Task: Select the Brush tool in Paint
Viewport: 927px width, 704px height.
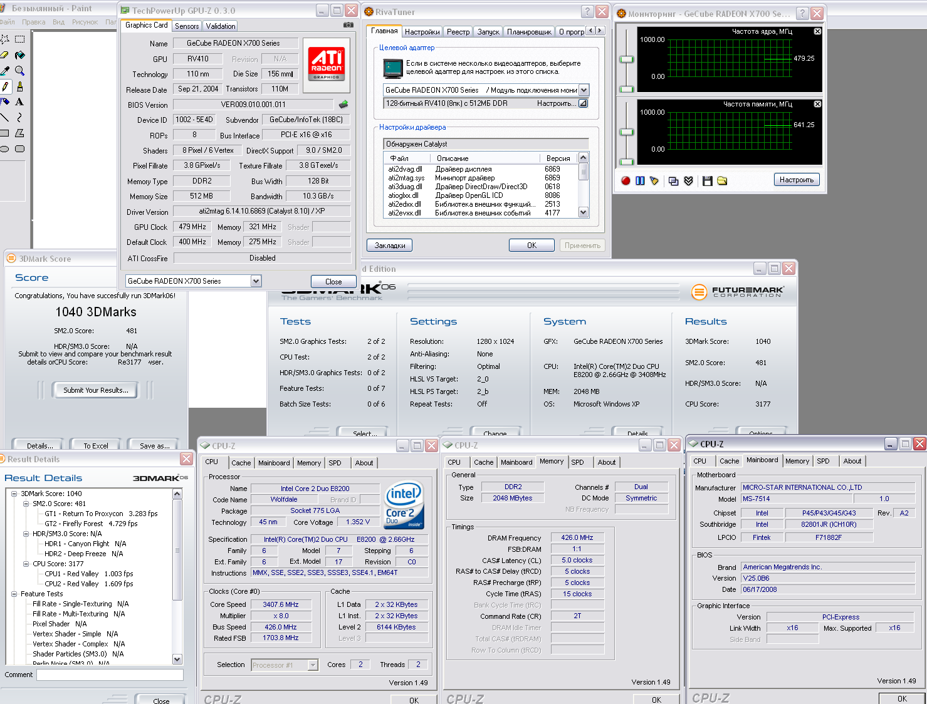Action: [20, 86]
